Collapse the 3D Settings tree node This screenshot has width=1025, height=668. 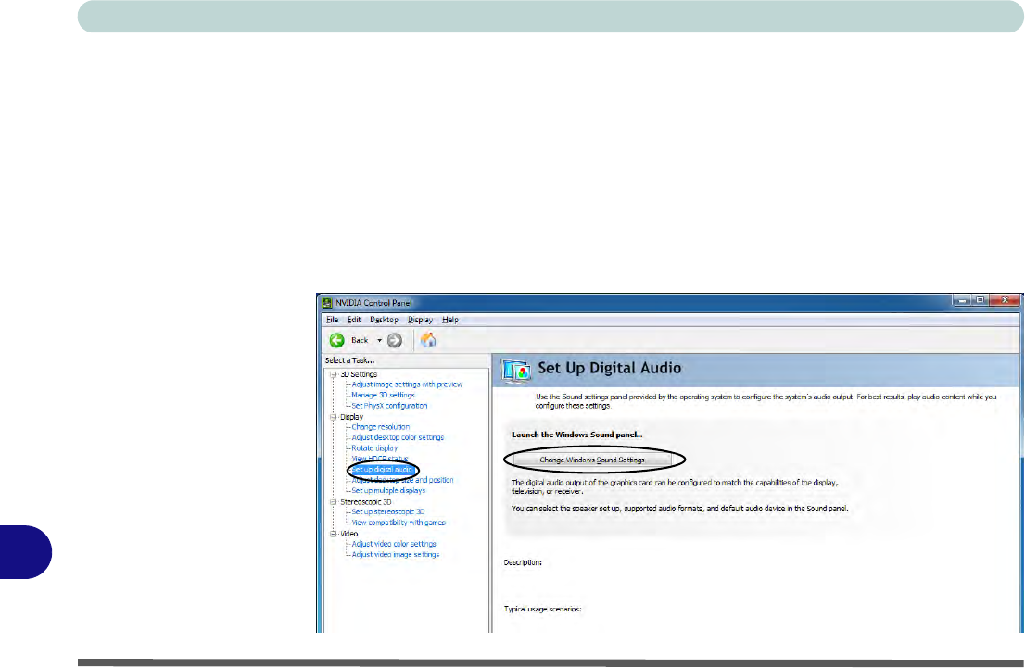(x=334, y=374)
